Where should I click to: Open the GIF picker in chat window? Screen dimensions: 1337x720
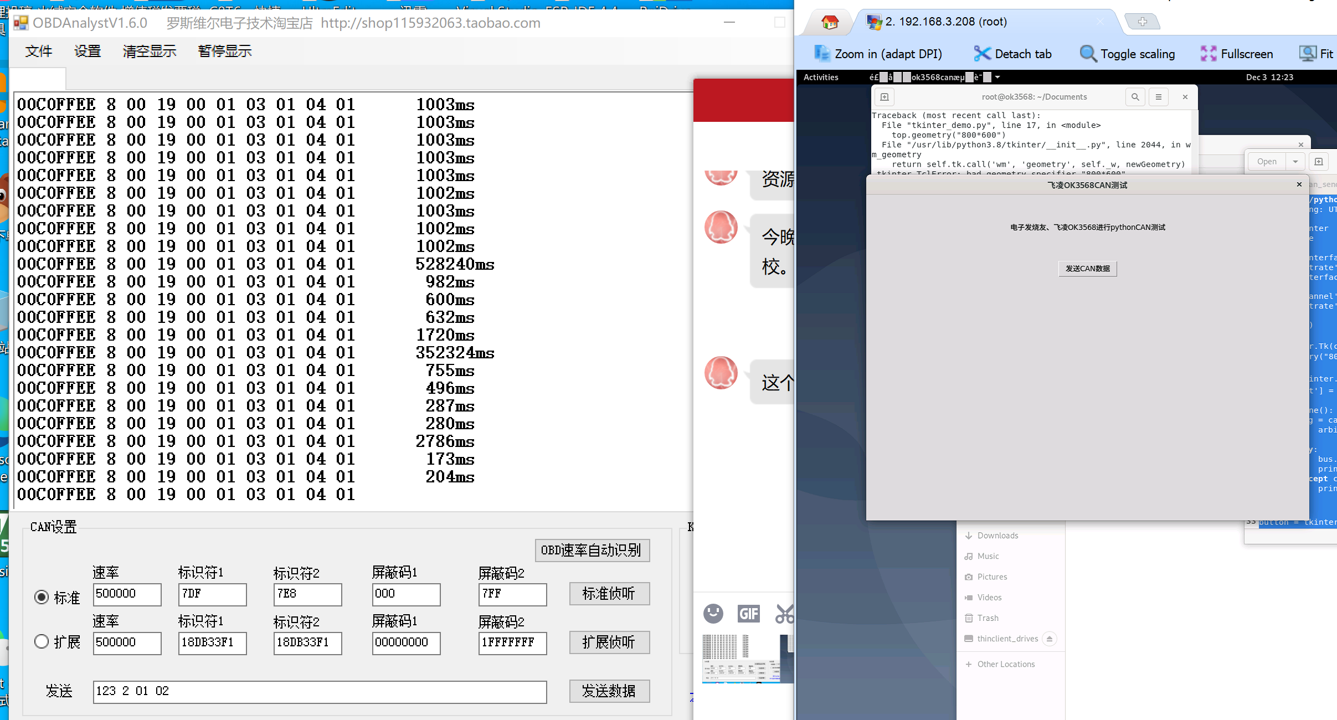pyautogui.click(x=748, y=614)
